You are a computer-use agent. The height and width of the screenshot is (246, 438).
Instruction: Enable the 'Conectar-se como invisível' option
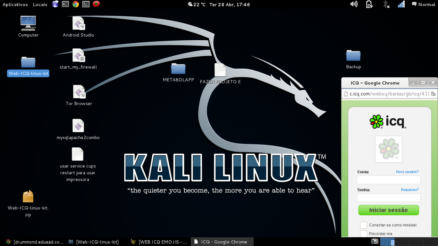pyautogui.click(x=364, y=225)
